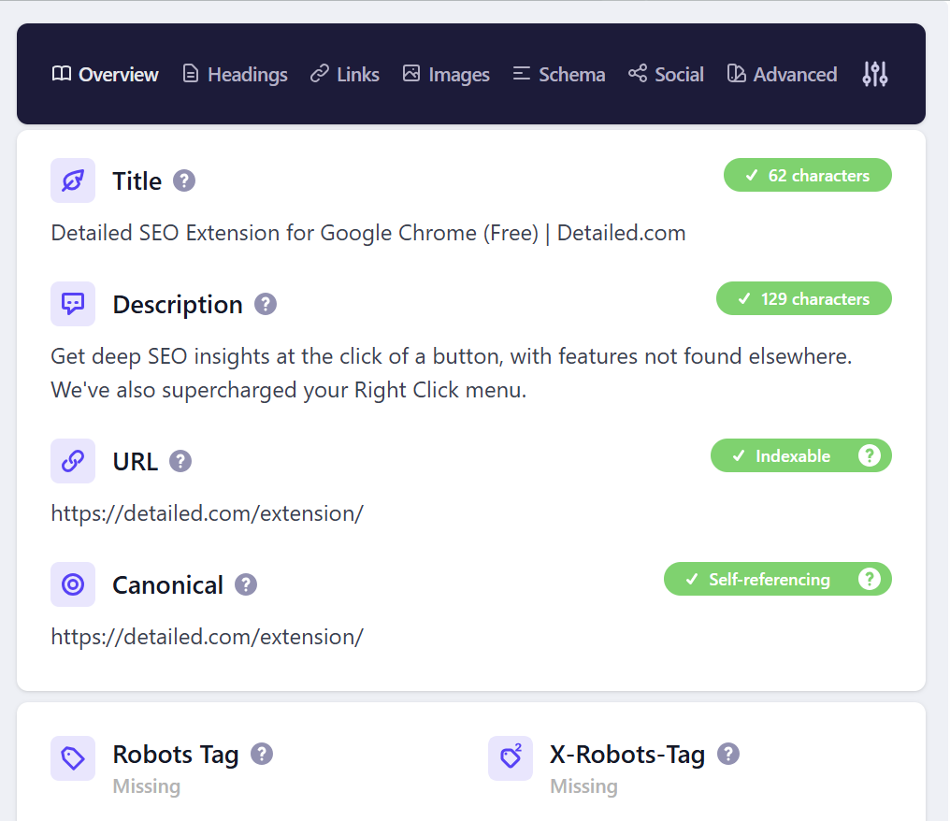Switch to the Social tab
This screenshot has height=821, width=950.
[x=666, y=75]
